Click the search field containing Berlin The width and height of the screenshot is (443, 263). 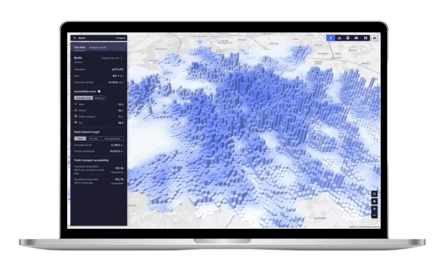coord(94,38)
